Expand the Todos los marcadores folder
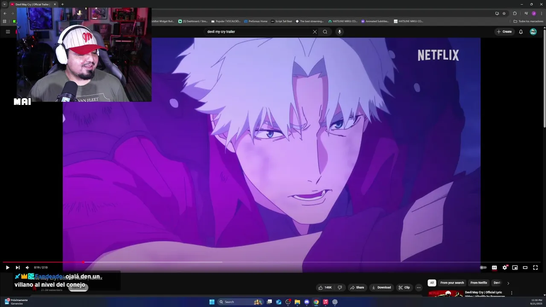546x307 pixels. pos(528,21)
